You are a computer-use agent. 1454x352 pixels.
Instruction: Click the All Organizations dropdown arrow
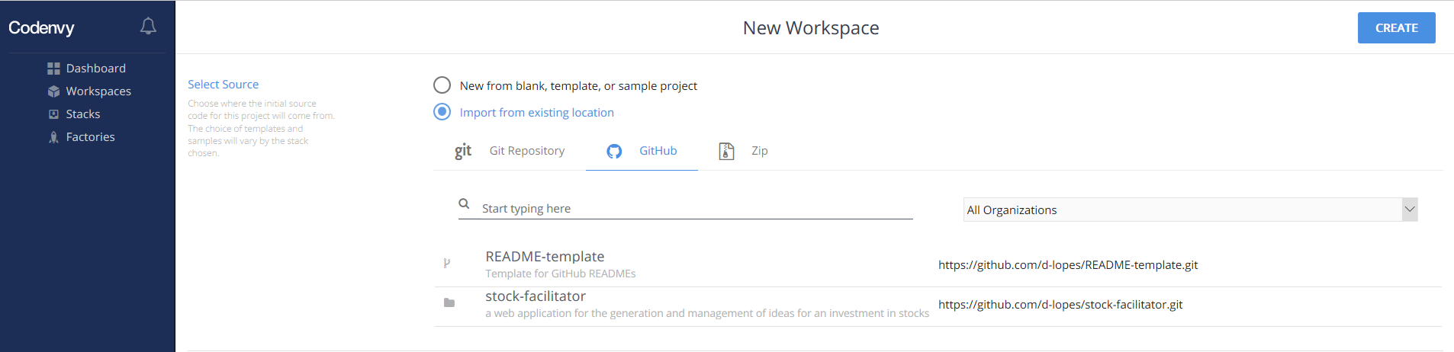tap(1410, 210)
